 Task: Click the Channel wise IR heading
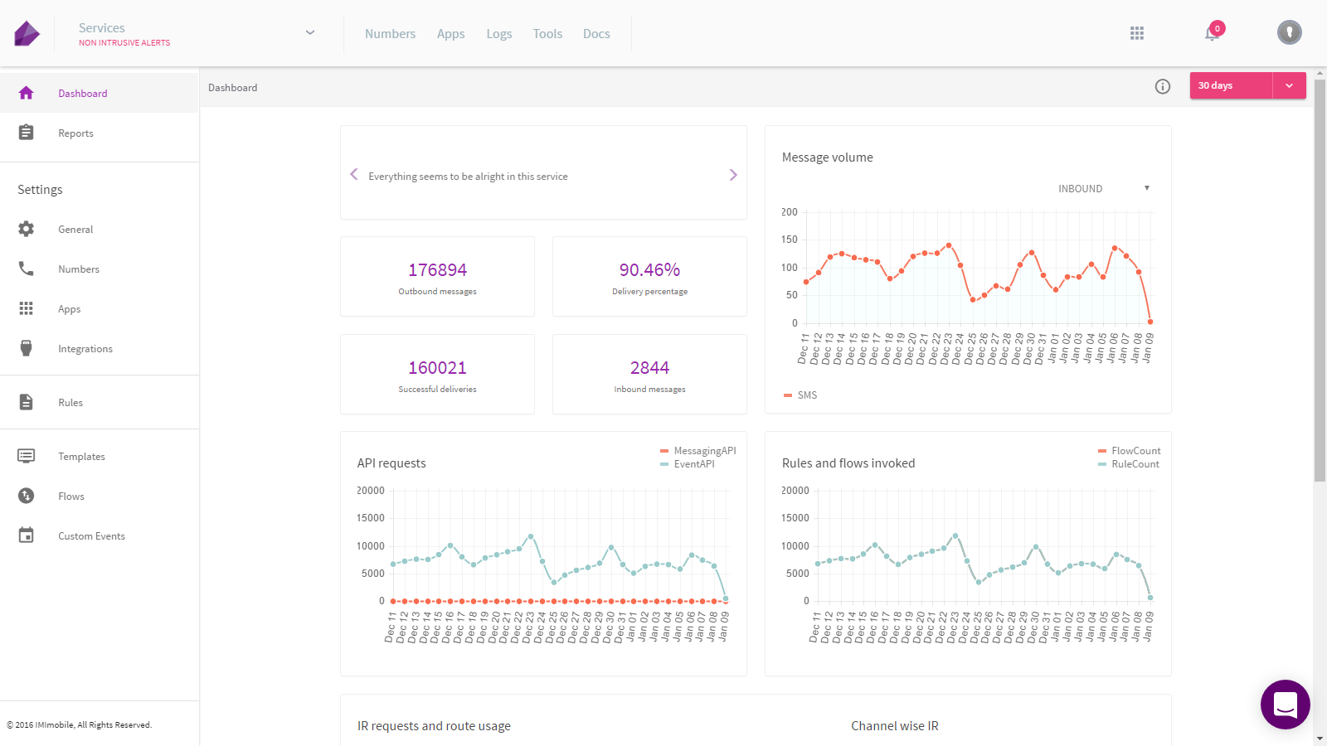pyautogui.click(x=895, y=726)
